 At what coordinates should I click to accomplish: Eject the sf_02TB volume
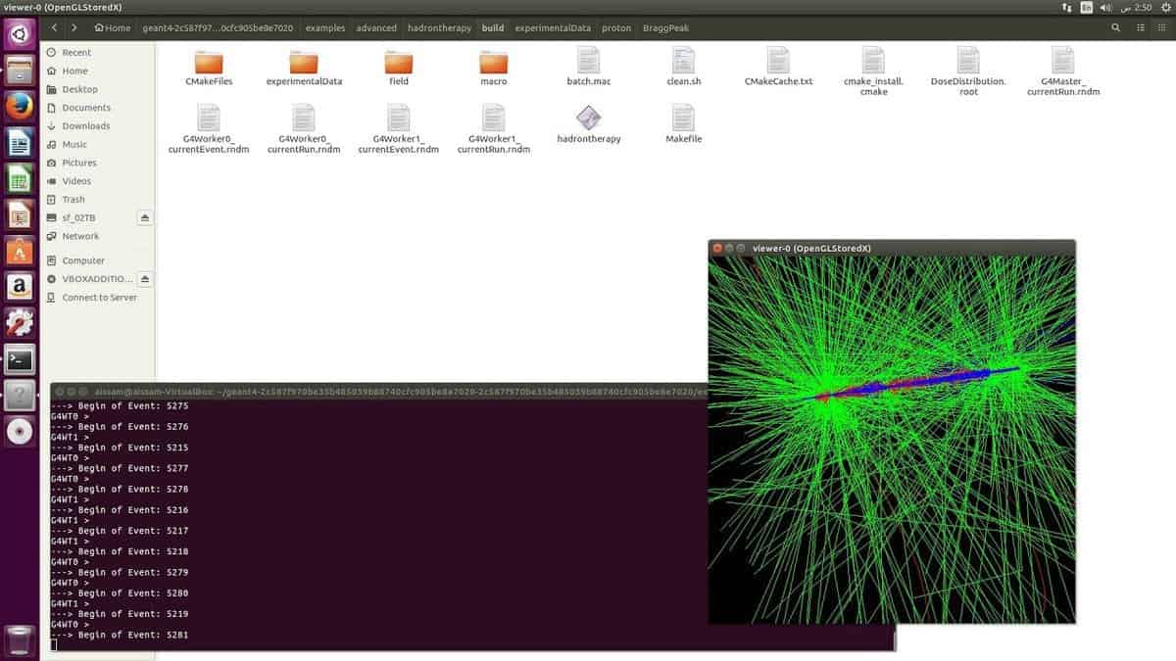[x=145, y=217]
